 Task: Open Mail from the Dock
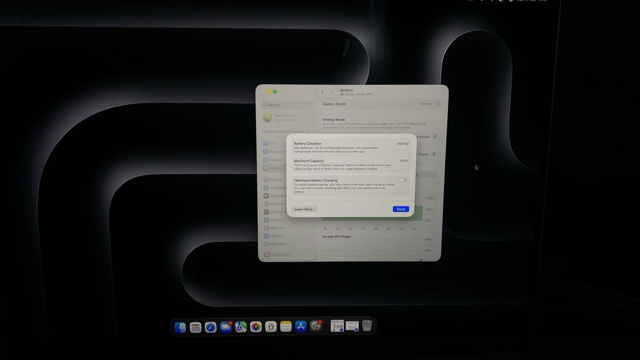point(226,327)
